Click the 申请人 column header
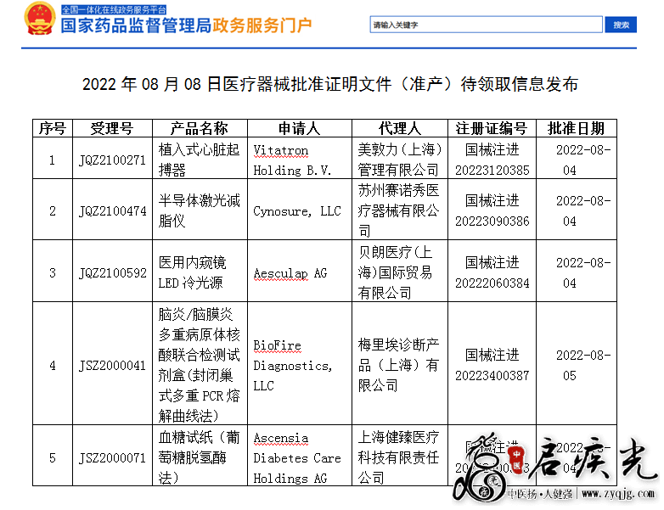This screenshot has width=664, height=510. pyautogui.click(x=300, y=128)
